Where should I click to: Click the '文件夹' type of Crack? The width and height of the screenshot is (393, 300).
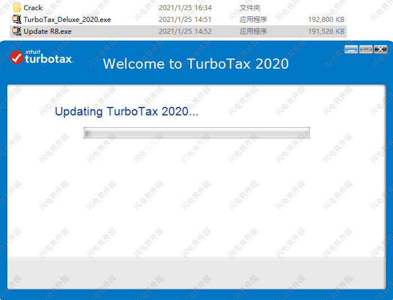[x=250, y=8]
